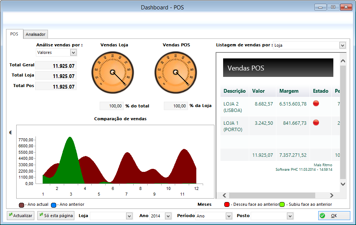Click the Estado column header
The image size is (356, 225).
coord(321,91)
